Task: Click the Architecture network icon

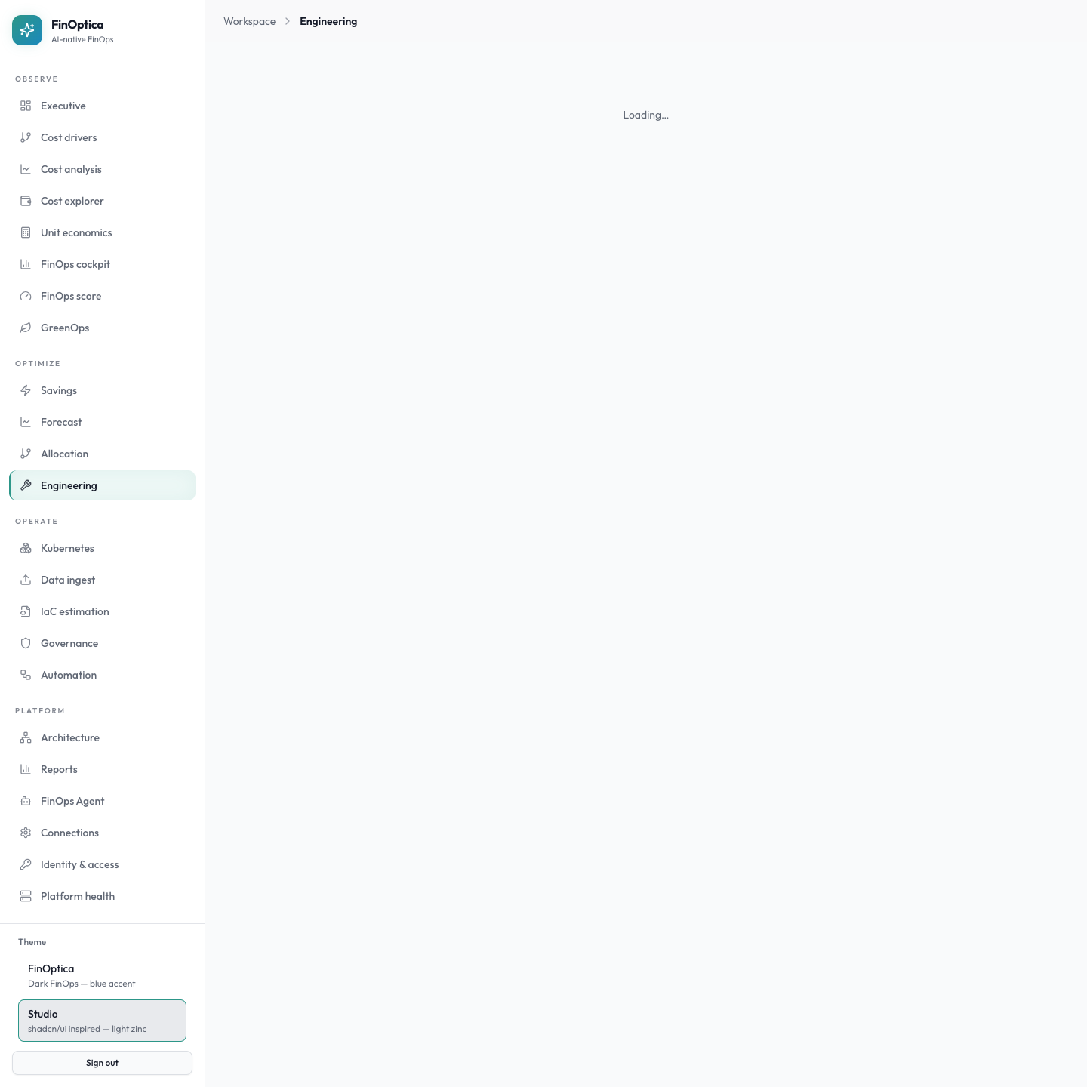Action: (x=26, y=737)
